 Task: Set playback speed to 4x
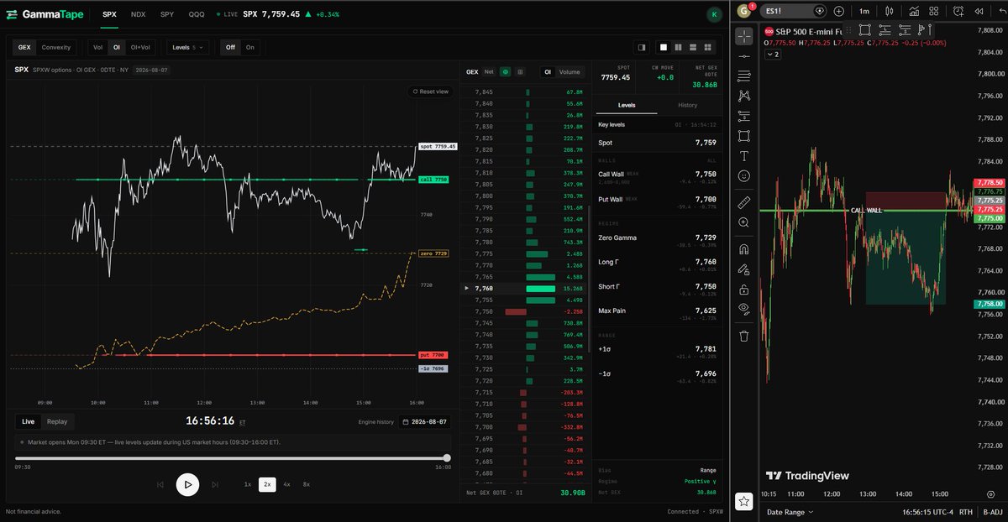[x=287, y=484]
